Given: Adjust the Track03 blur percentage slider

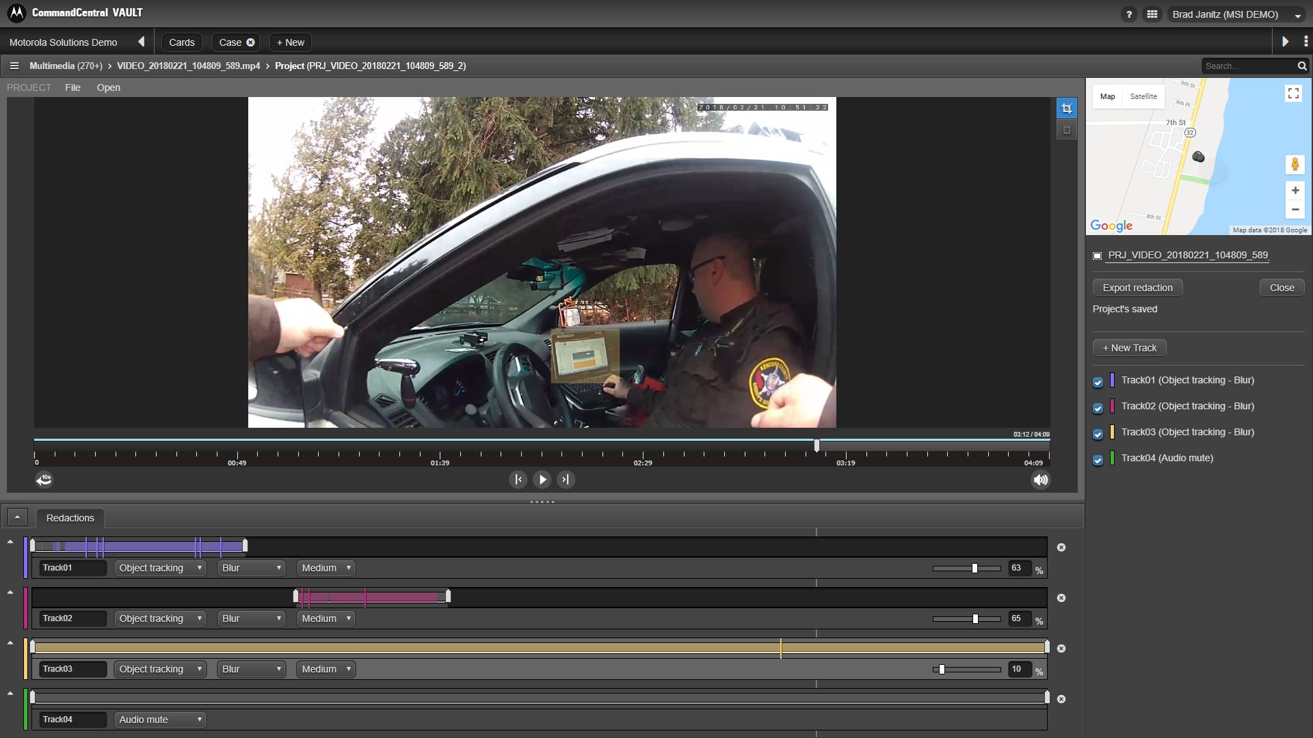Looking at the screenshot, I should pos(942,669).
